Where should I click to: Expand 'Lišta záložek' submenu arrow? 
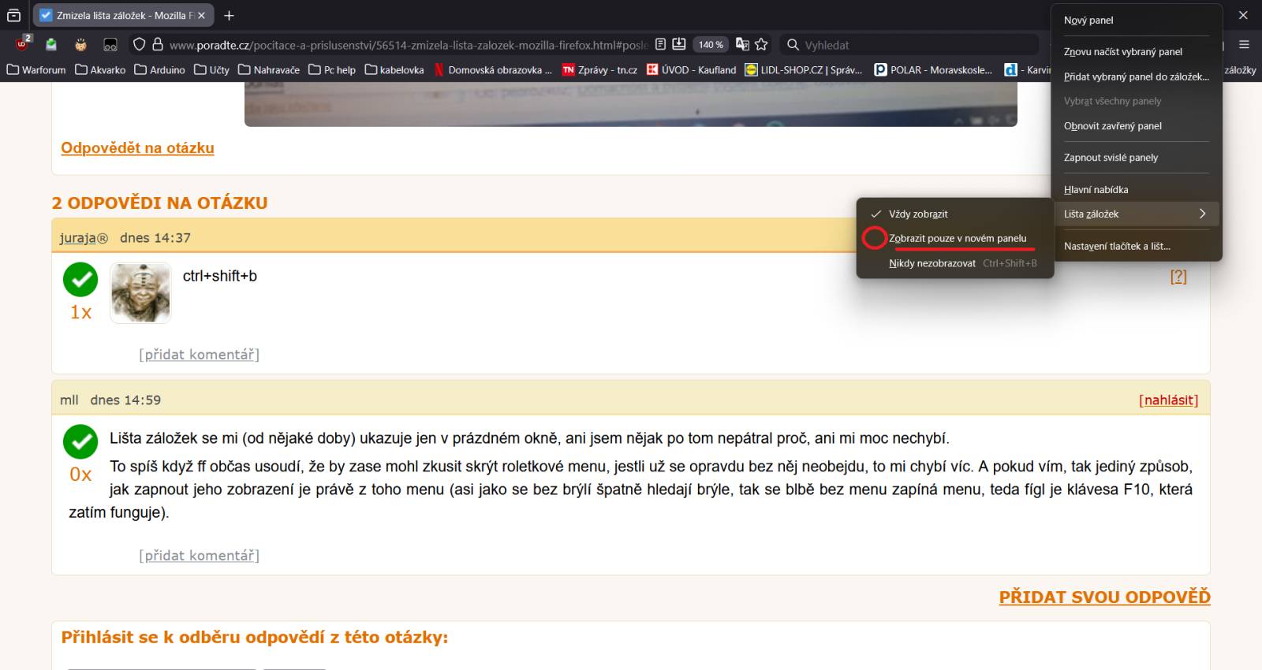1202,214
